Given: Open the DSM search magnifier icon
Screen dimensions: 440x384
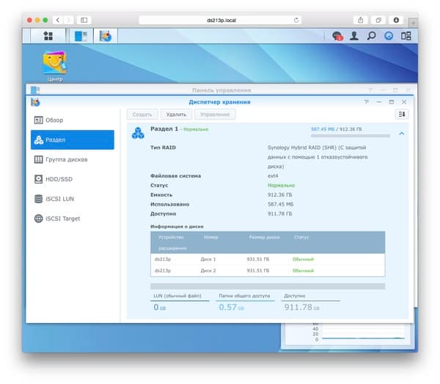Looking at the screenshot, I should coord(371,36).
